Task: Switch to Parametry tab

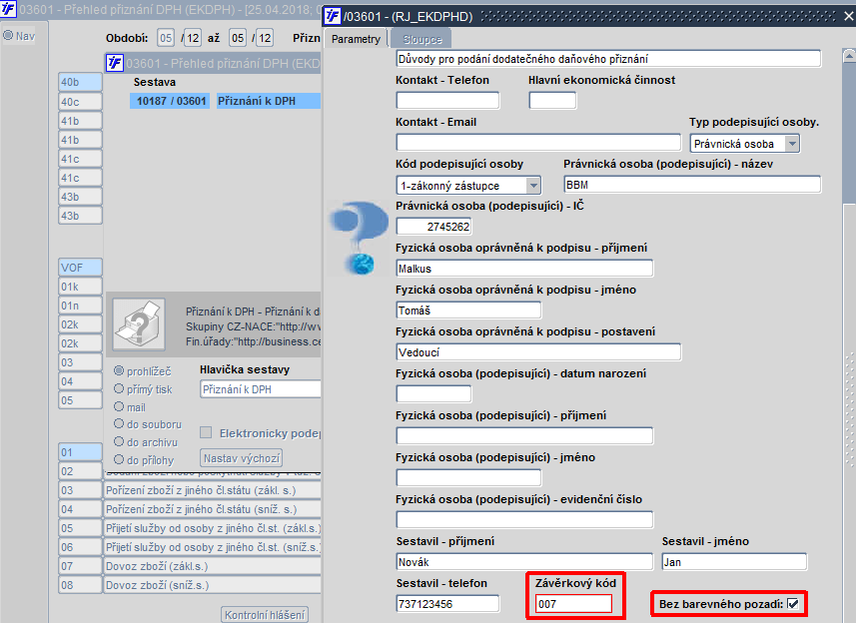Action: click(x=356, y=39)
